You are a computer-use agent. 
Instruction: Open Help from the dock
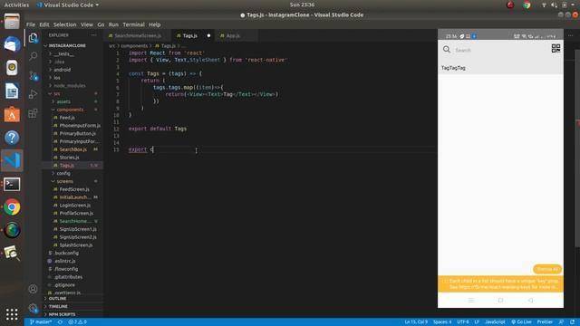pyautogui.click(x=12, y=138)
